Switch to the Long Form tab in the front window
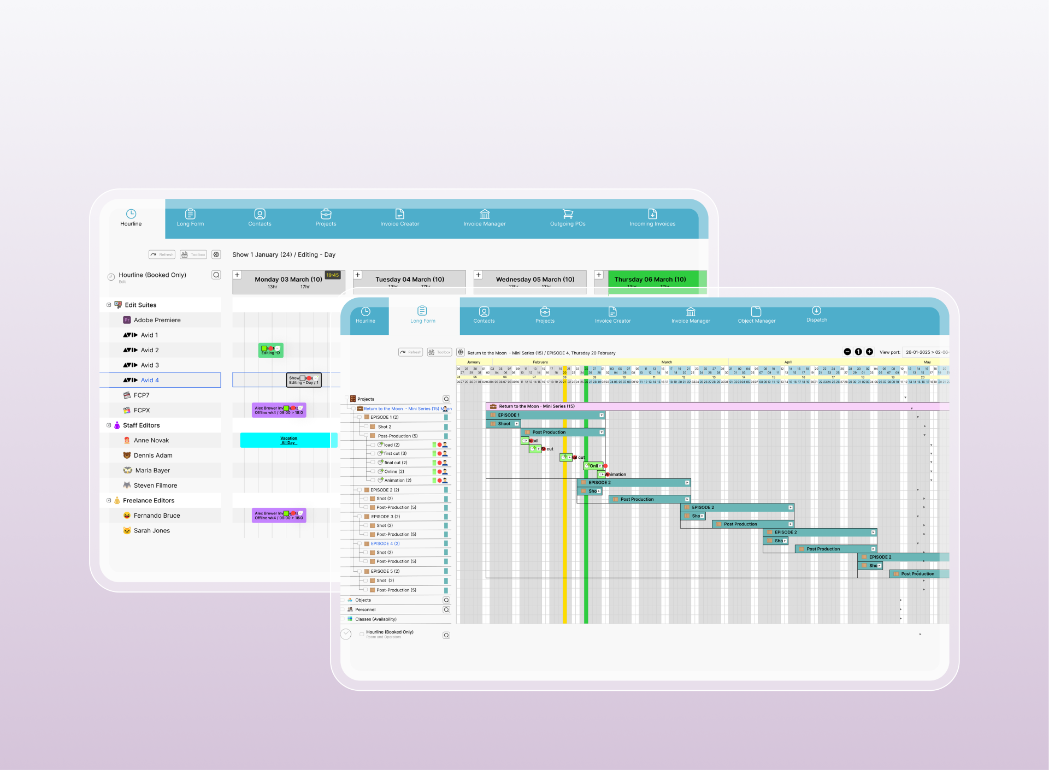Viewport: 1049px width, 770px height. click(x=422, y=314)
